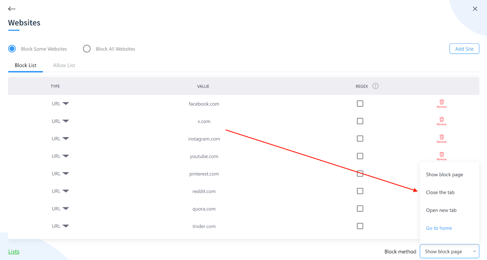Enable regex checkbox for pinterest.com
The image size is (487, 260).
360,174
